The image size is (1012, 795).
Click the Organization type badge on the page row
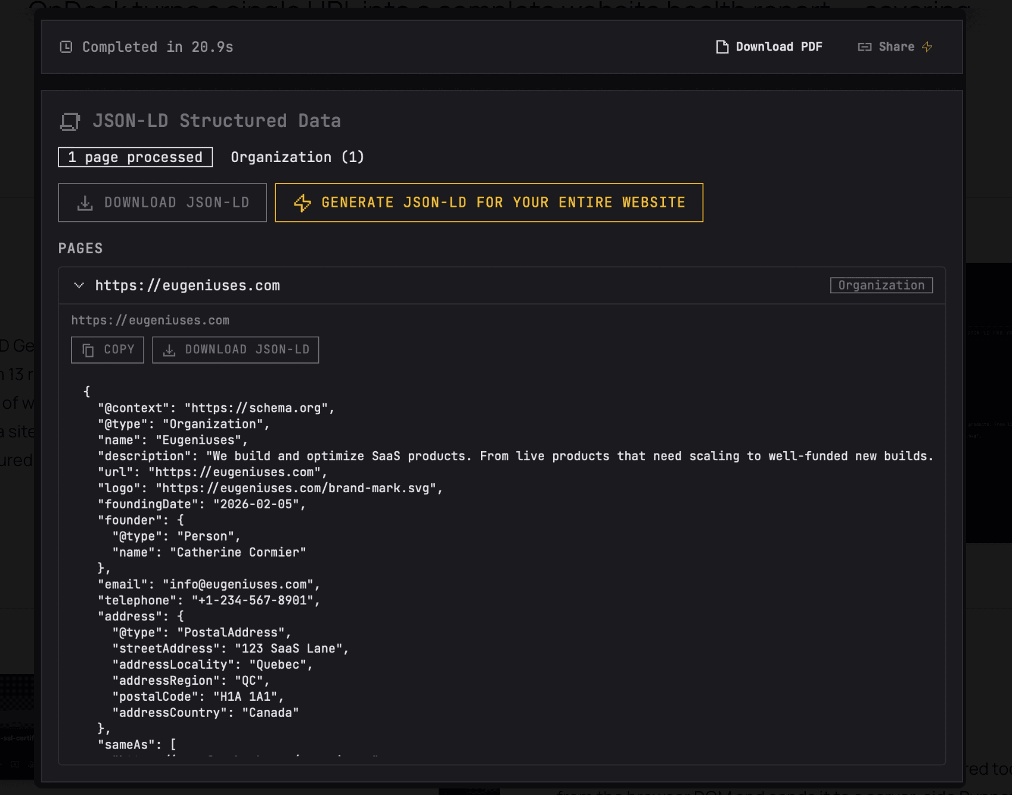tap(881, 285)
